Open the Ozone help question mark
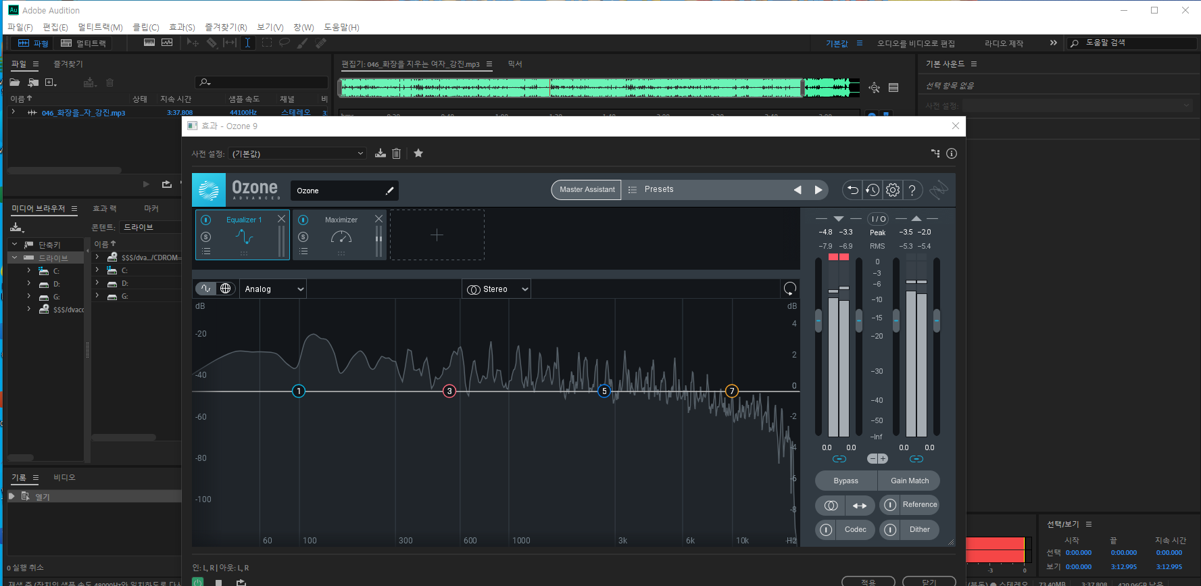This screenshot has width=1201, height=586. (912, 190)
